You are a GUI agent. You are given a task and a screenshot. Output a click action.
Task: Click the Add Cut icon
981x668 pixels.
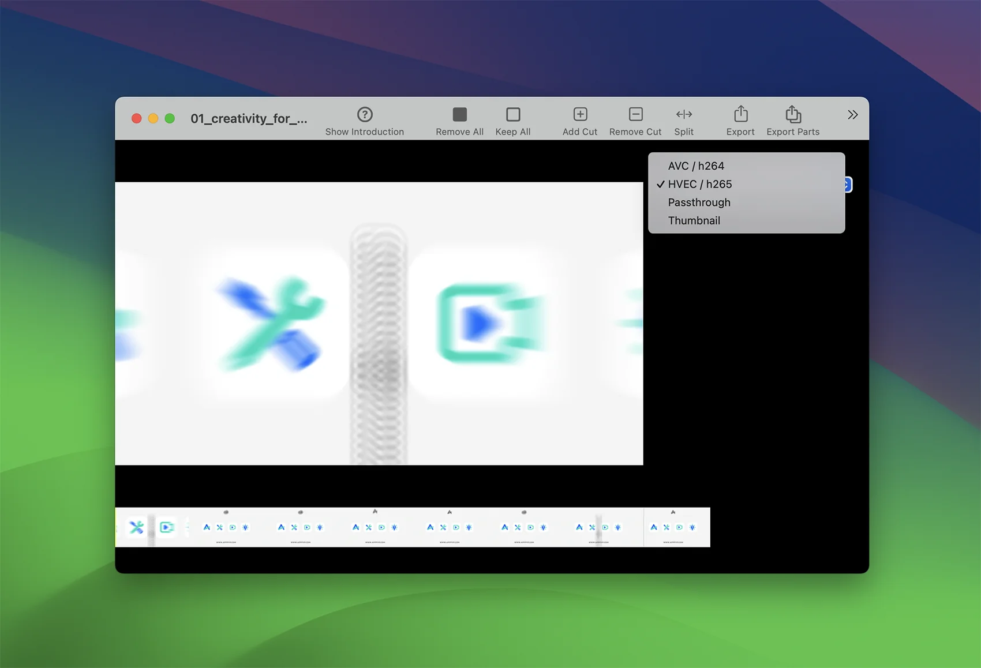tap(580, 114)
